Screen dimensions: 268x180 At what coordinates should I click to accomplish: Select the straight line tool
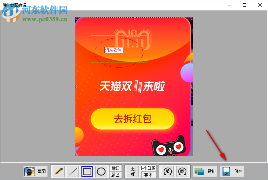click(73, 171)
